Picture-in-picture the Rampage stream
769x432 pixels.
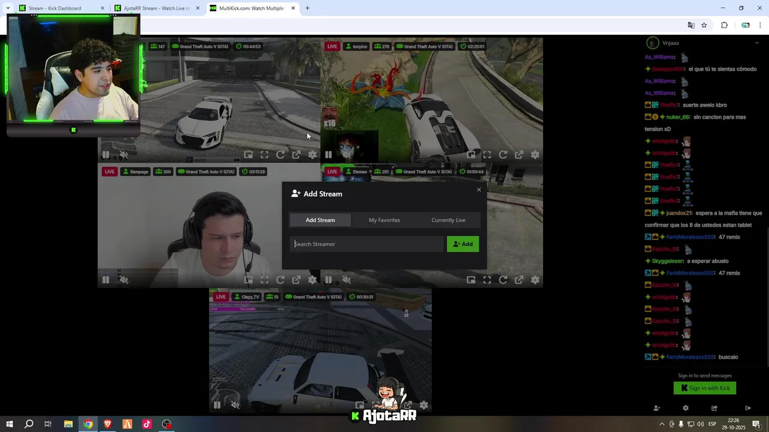(248, 280)
